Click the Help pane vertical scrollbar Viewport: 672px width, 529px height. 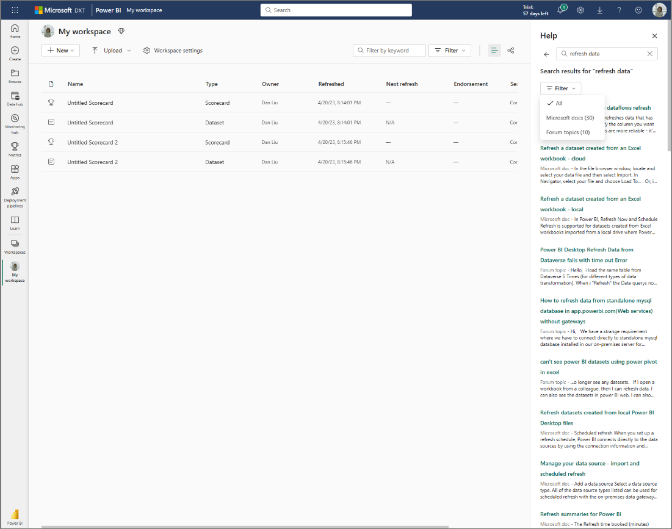tap(670, 85)
